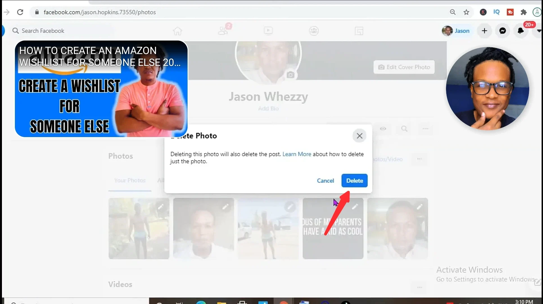The width and height of the screenshot is (543, 304).
Task: Open the browser profile avatar icon
Action: tap(537, 12)
